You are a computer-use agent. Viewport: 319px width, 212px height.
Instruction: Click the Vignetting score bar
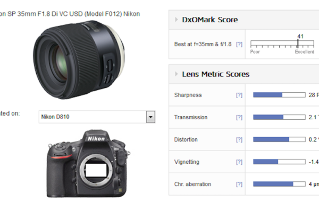click(x=279, y=162)
